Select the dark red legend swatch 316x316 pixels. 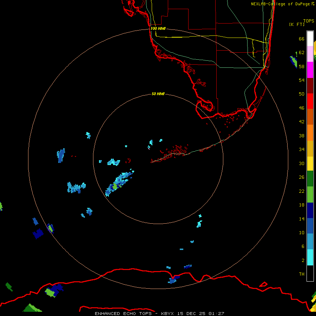point(310,86)
